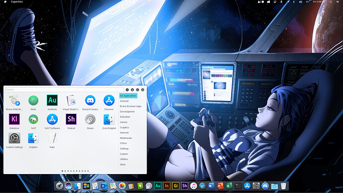Show the Games category
Screen dimensions: 343x193
tap(124, 122)
